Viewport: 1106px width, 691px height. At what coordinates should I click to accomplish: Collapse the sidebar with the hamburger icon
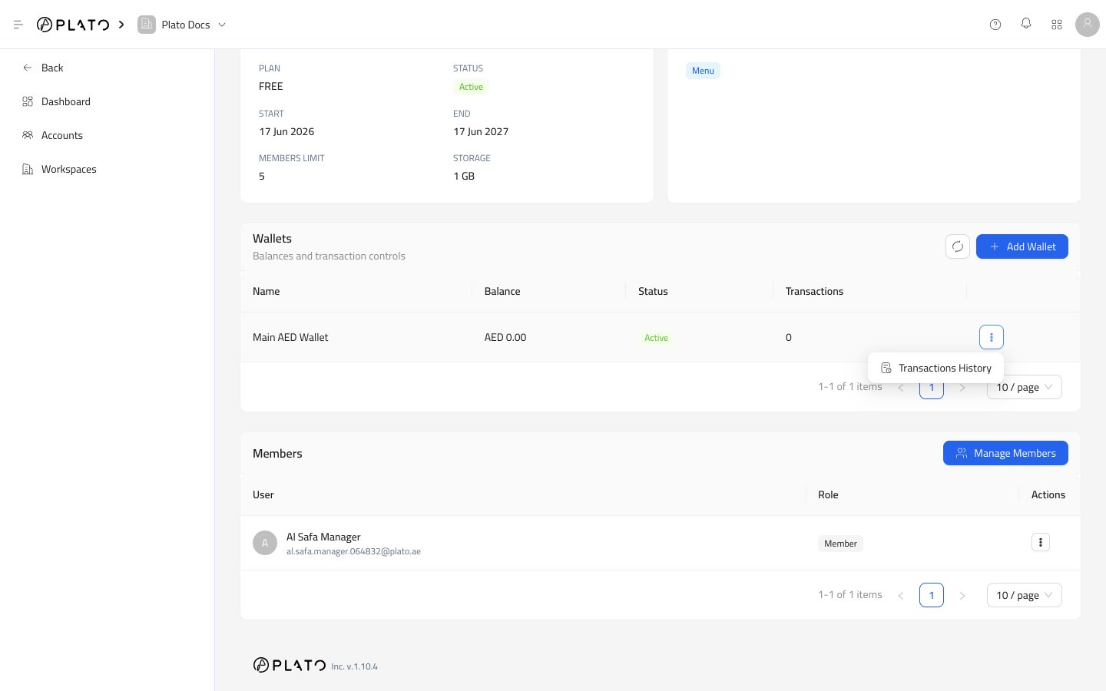(18, 25)
